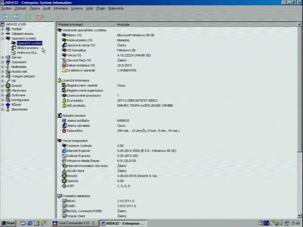Select the AIDA32 v3.80 root item
The image size is (303, 227).
point(16,24)
